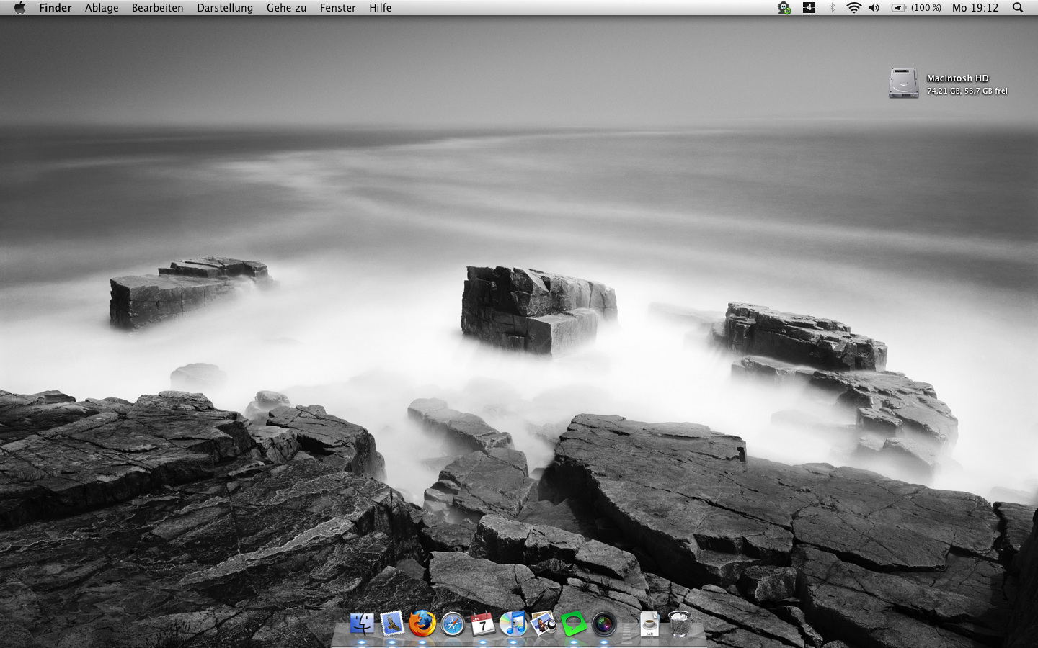
Task: Launch Safari from the Dock
Action: pyautogui.click(x=453, y=624)
